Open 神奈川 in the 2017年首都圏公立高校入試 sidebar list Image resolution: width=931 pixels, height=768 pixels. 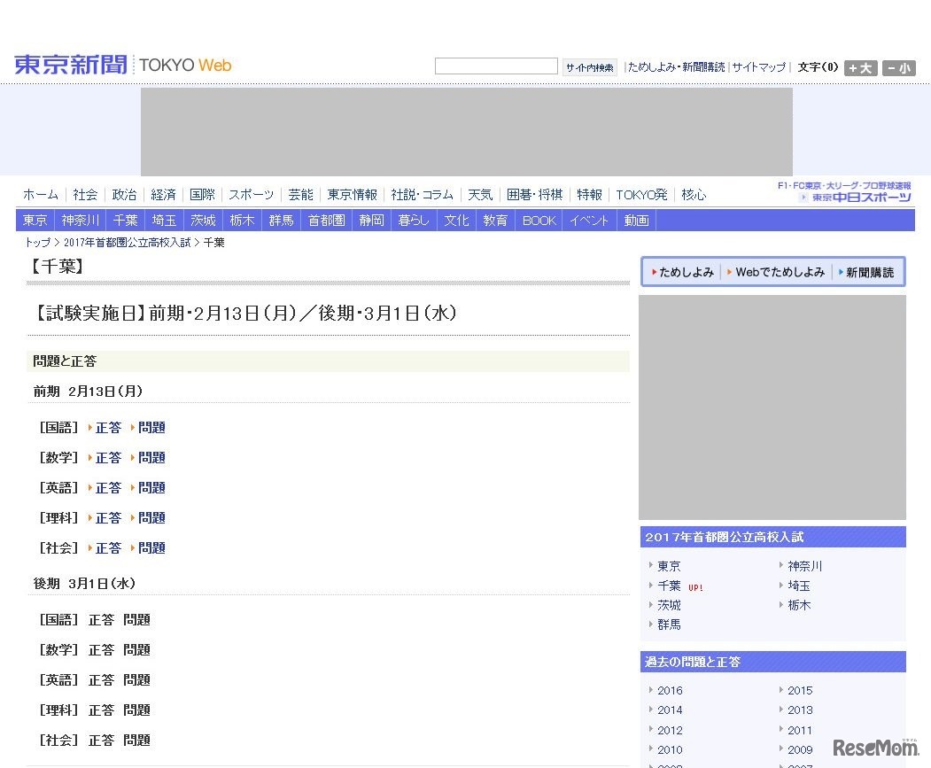click(804, 565)
